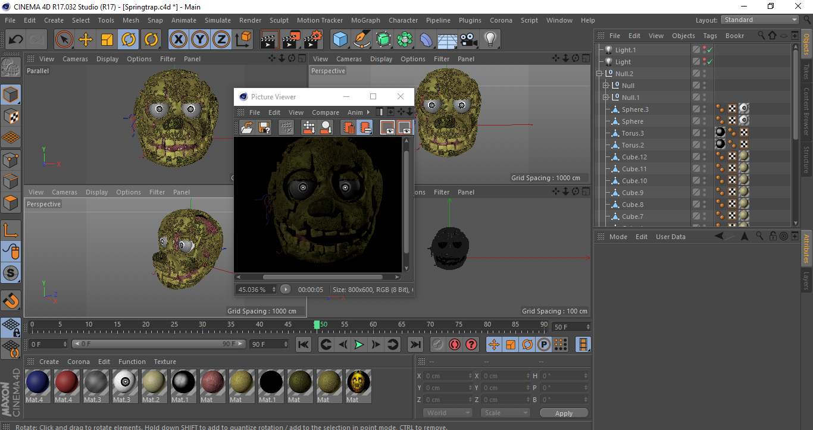
Task: Select the Move tool
Action: pyautogui.click(x=86, y=40)
